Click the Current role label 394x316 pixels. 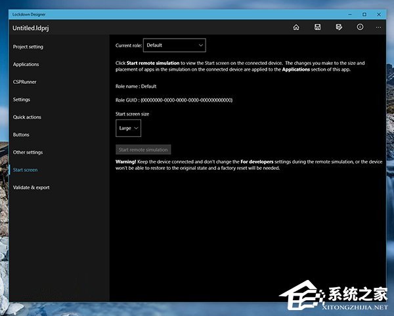129,45
